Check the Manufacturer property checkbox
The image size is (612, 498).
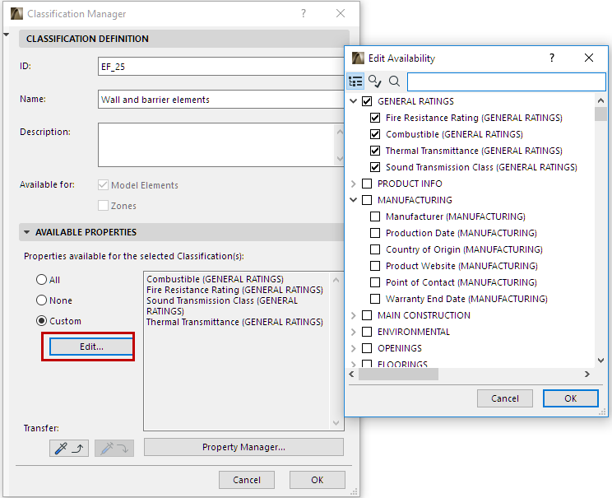pyautogui.click(x=375, y=216)
